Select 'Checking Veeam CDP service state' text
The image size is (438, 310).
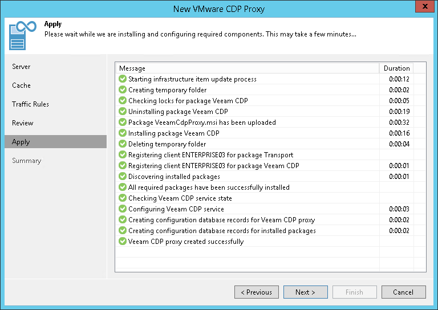click(180, 198)
